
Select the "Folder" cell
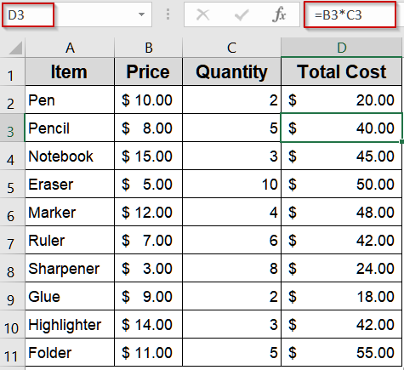tap(70, 352)
